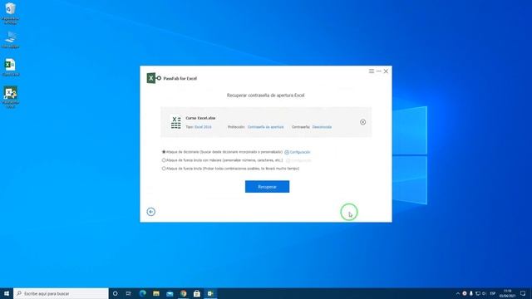The image size is (532, 299).
Task: Open the taskbar clock and date
Action: (507, 293)
